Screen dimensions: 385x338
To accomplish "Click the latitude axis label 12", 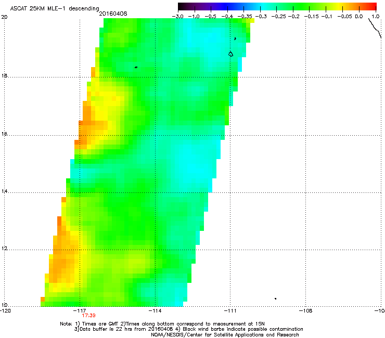I will tap(4, 249).
